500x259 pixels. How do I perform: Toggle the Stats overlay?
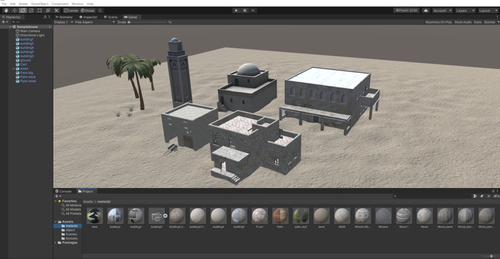coord(478,22)
